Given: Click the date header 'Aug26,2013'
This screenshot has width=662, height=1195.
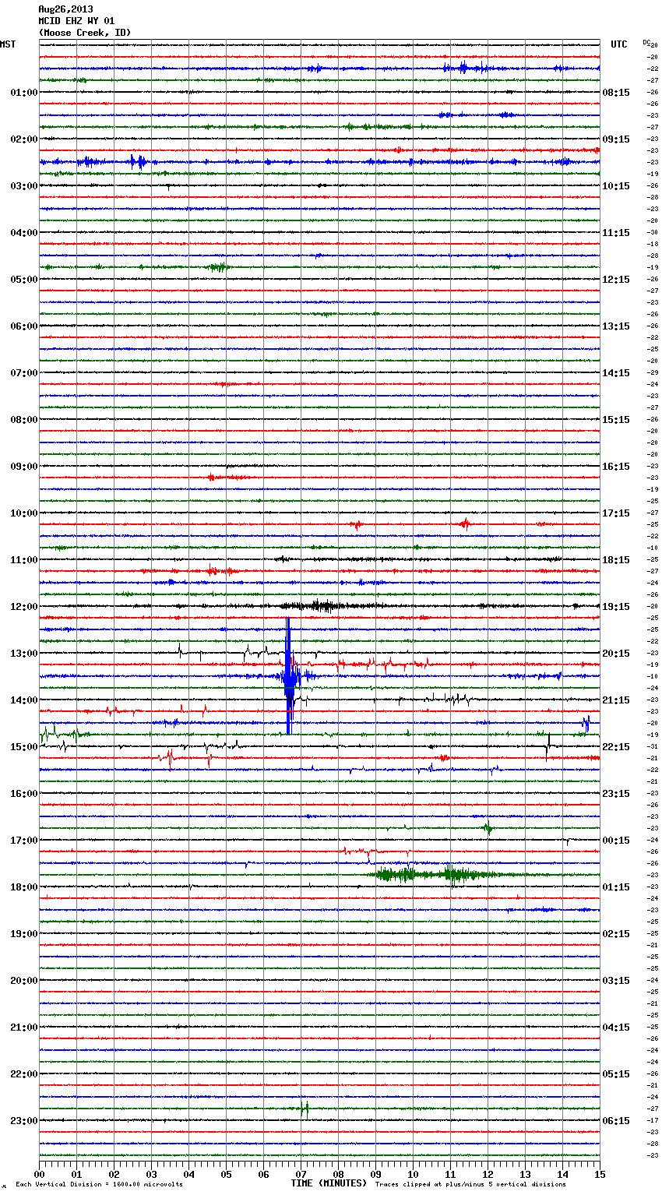Looking at the screenshot, I should [x=65, y=9].
